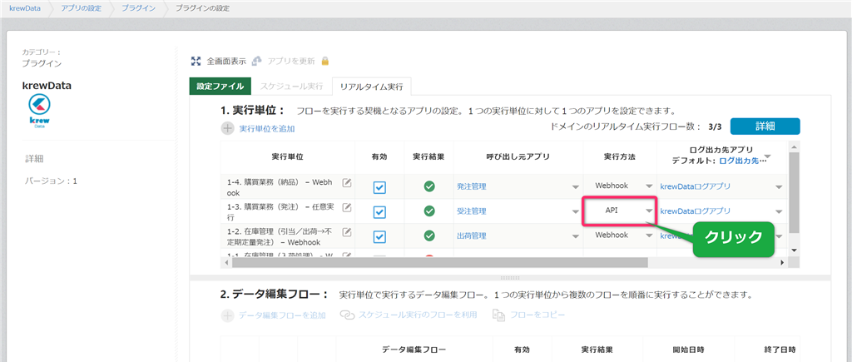Open krewDataログアプリ link in row 1-3
852x362 pixels.
point(695,211)
